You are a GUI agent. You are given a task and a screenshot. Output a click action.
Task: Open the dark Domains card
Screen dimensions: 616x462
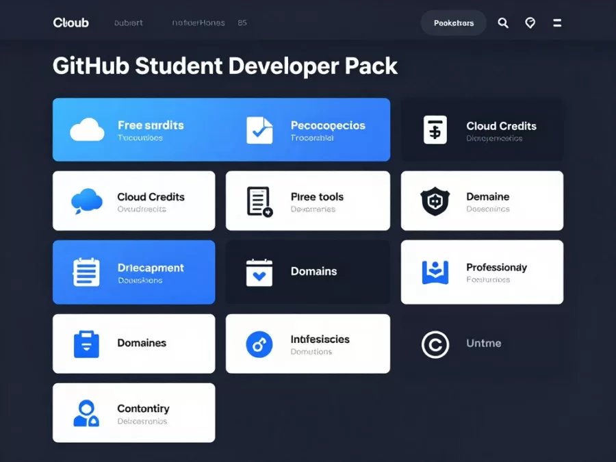point(308,272)
